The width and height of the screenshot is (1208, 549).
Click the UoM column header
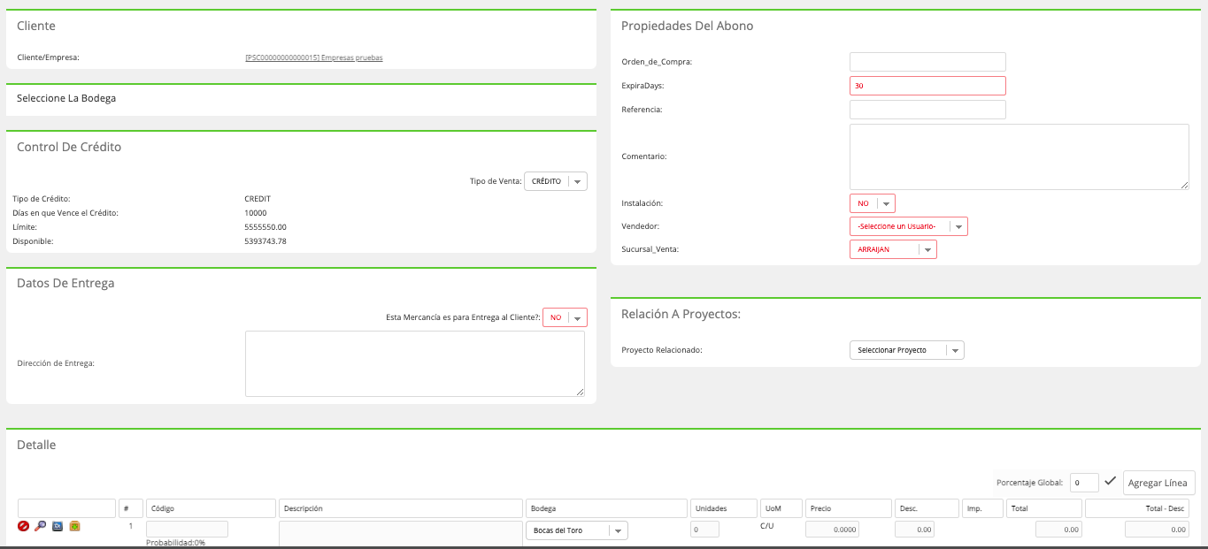[781, 508]
